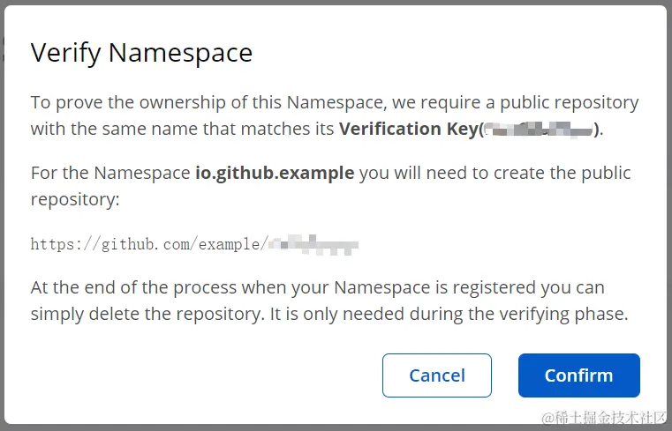
Task: Confirm the namespace verification
Action: point(579,375)
